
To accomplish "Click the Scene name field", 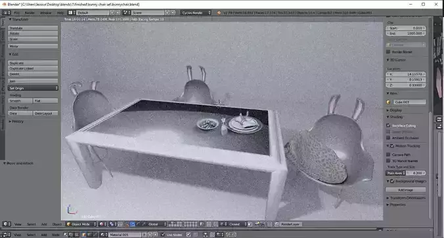I will [148, 12].
